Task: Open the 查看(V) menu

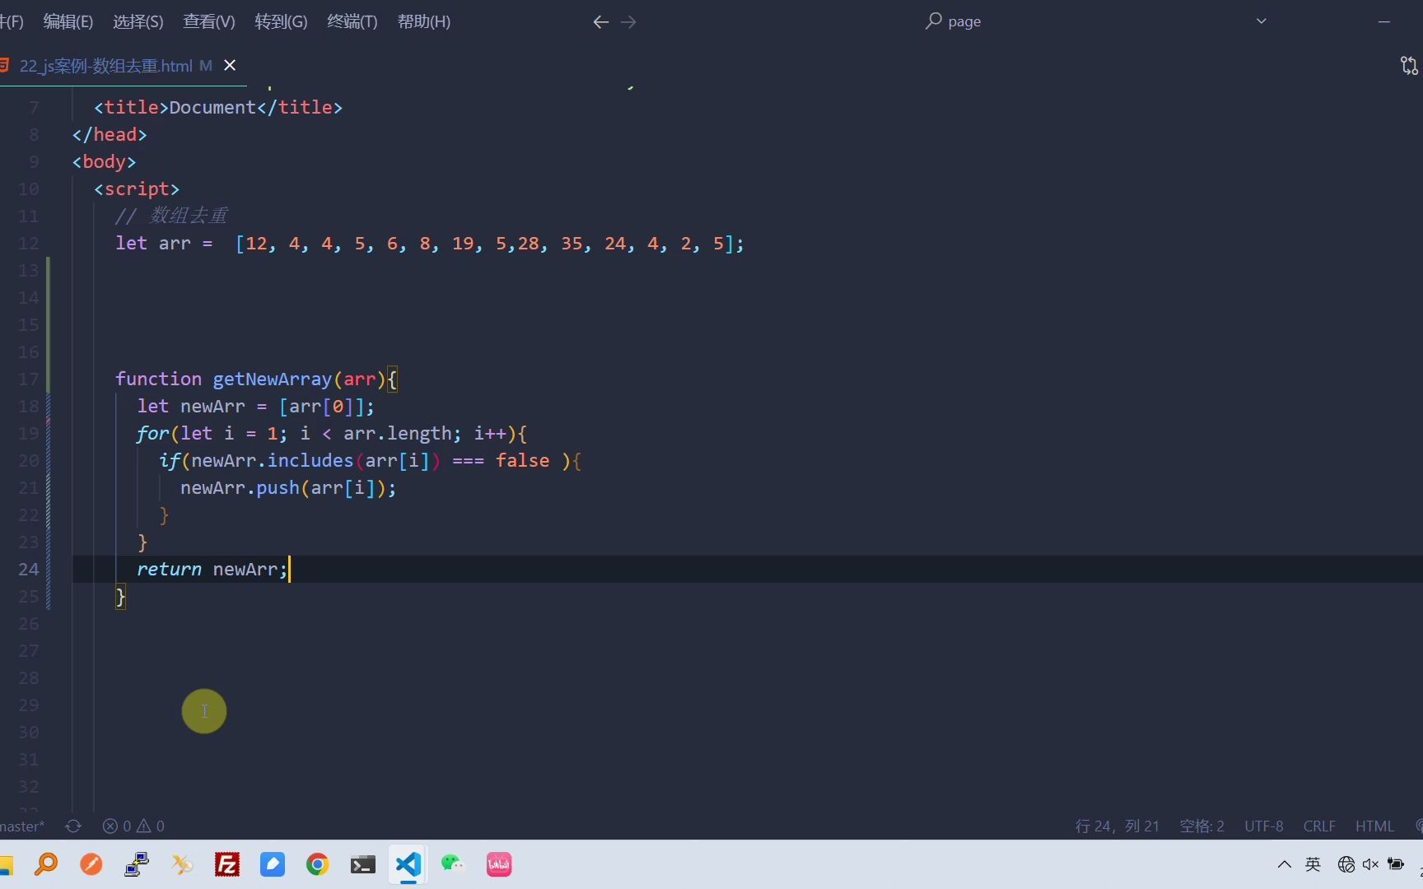Action: pyautogui.click(x=208, y=21)
